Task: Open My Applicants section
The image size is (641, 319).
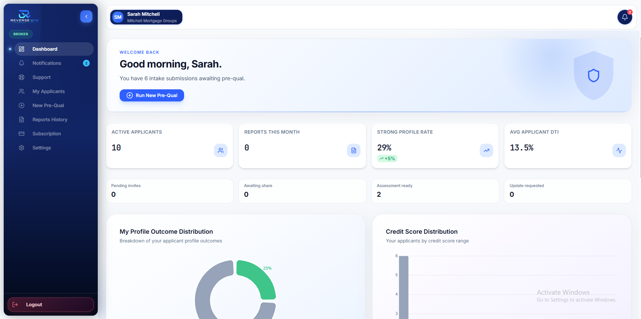Action: pyautogui.click(x=54, y=91)
